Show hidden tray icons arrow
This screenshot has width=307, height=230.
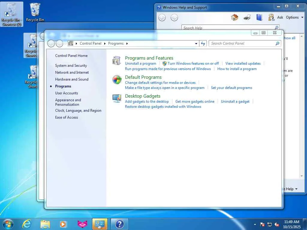[255, 225]
